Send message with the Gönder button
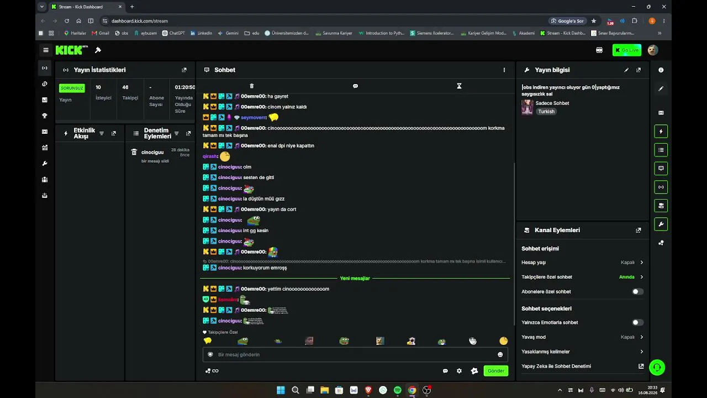 tap(495, 371)
